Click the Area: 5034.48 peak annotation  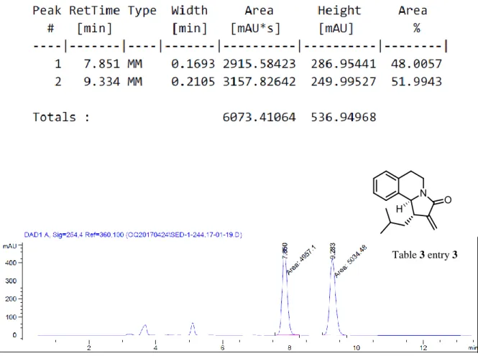(350, 261)
